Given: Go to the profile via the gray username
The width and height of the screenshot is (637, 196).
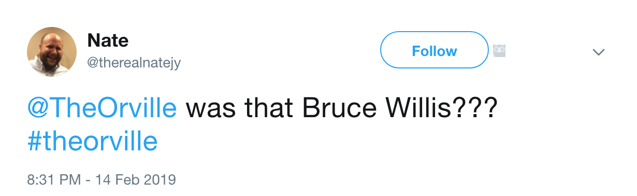Looking at the screenshot, I should tap(134, 63).
